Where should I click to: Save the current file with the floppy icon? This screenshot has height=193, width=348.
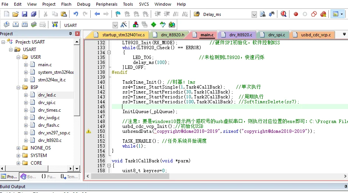(x=25, y=14)
